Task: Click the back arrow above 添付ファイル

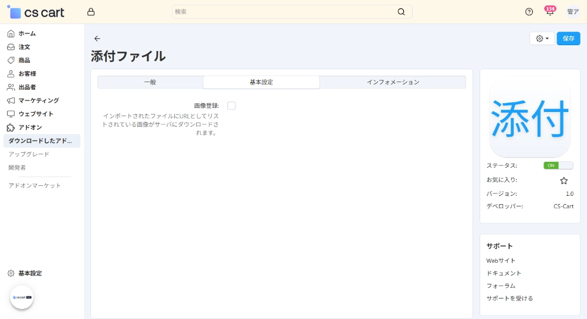Action: (x=97, y=39)
